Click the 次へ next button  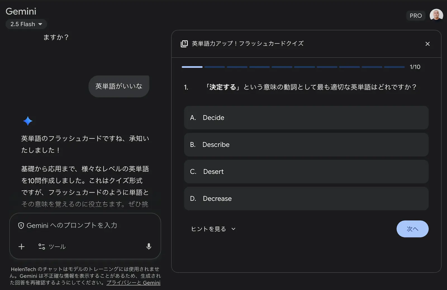point(412,229)
